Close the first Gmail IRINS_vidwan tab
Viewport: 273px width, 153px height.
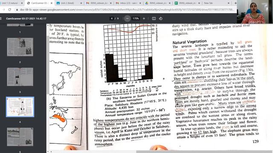111,3
